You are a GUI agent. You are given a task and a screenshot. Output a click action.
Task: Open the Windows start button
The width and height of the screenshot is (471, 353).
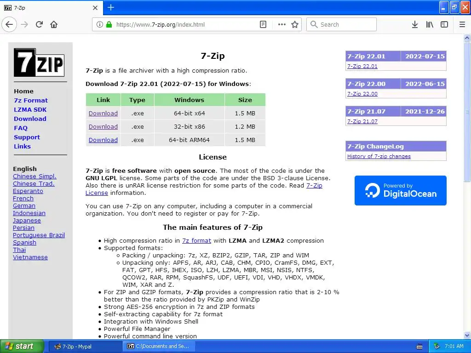point(22,347)
